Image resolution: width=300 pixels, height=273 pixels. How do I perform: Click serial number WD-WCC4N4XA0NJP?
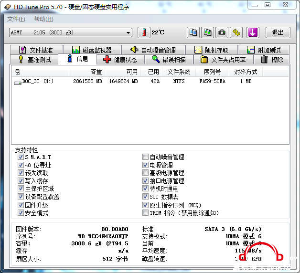pos(103,236)
